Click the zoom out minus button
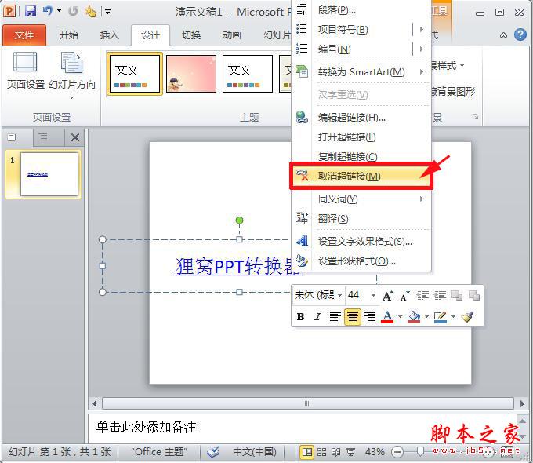Viewport: 533px width, 463px height. coord(397,452)
